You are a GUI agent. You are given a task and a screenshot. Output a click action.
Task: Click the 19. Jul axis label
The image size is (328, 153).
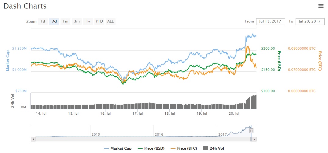(202, 114)
